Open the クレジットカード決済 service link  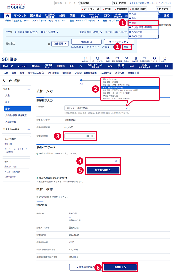pyautogui.click(x=16, y=150)
